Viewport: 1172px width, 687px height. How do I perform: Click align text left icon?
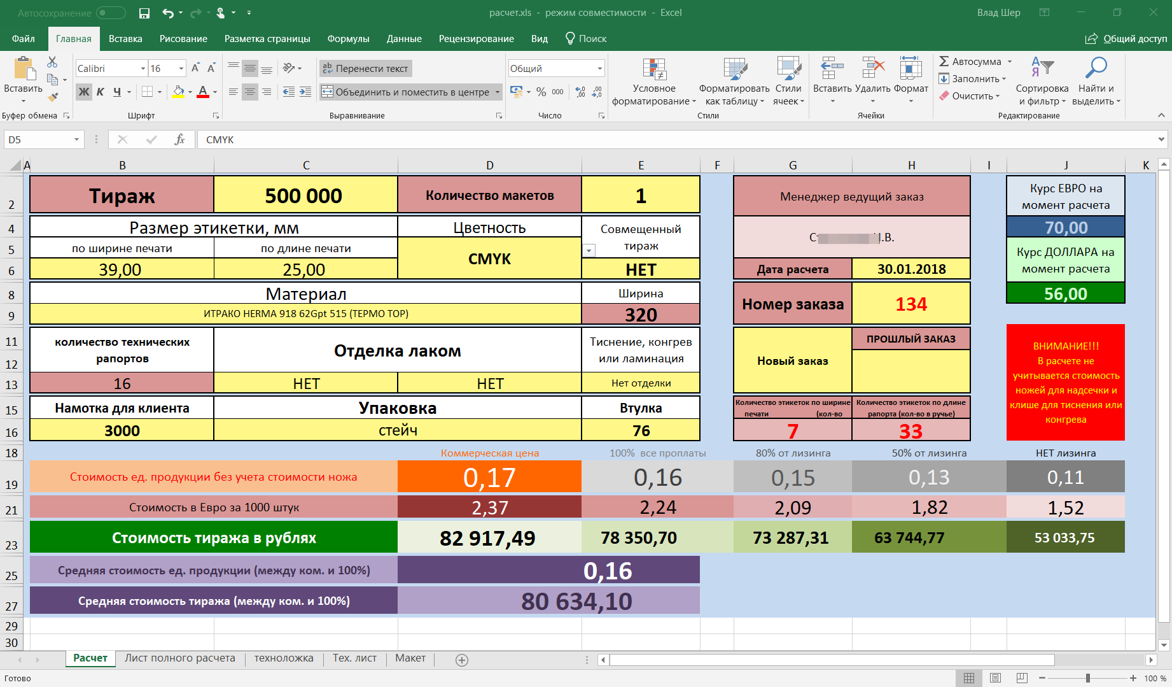pos(234,92)
